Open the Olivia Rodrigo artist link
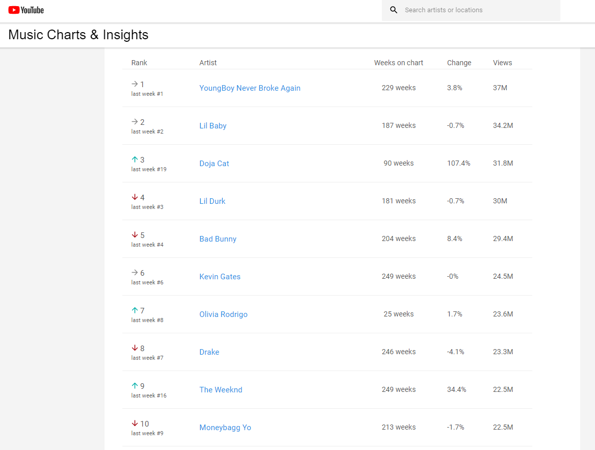595x450 pixels. pos(223,314)
